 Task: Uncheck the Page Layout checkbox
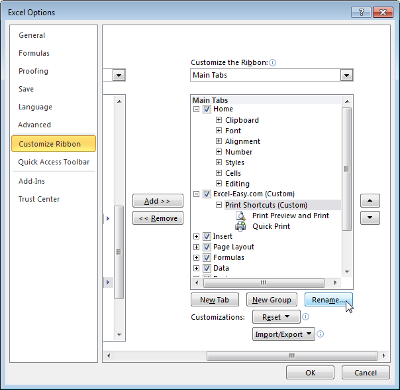[x=207, y=247]
